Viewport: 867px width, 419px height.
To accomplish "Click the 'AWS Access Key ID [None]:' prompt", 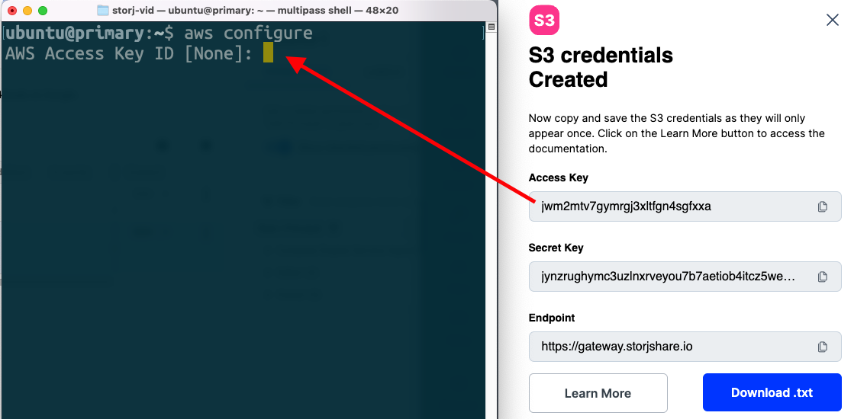I will 129,53.
